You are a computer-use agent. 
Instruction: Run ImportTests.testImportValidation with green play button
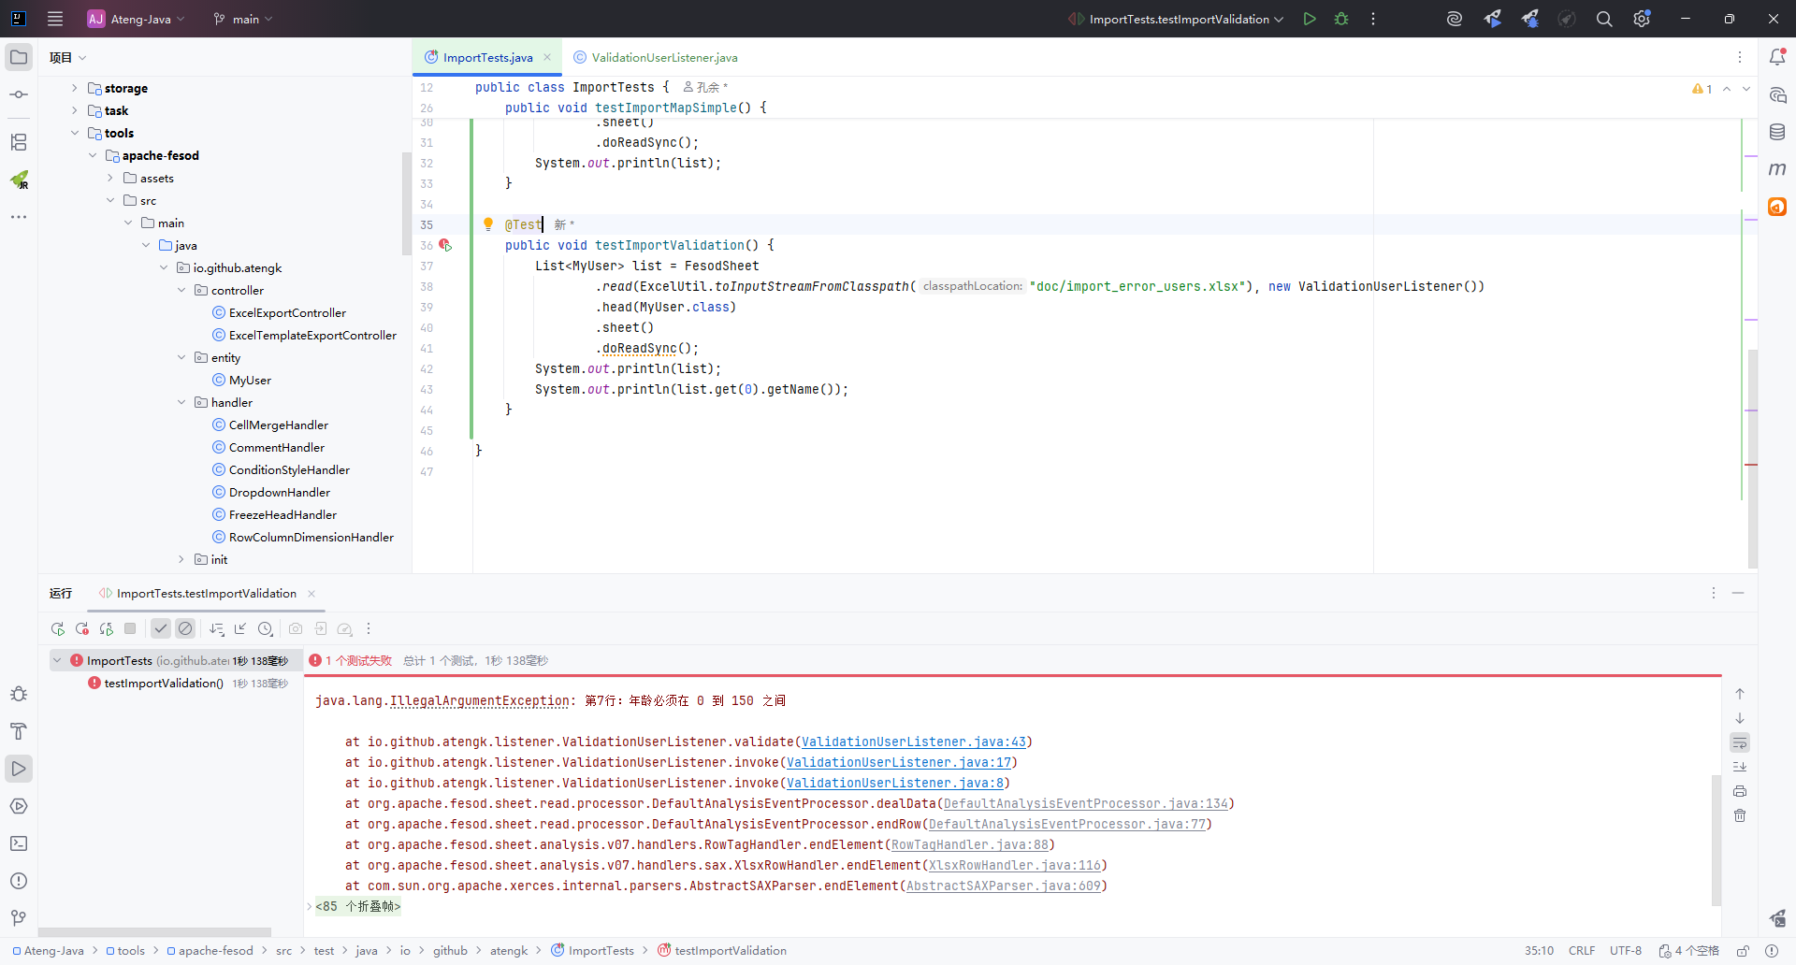[x=1310, y=19]
